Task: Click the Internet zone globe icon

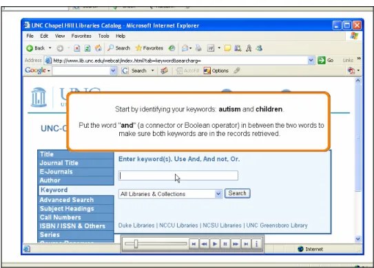Action: [x=300, y=249]
